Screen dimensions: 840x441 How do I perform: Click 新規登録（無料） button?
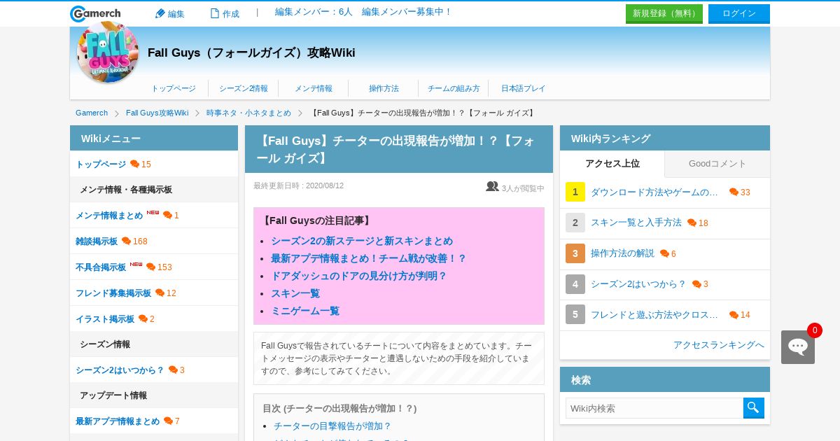(x=664, y=14)
